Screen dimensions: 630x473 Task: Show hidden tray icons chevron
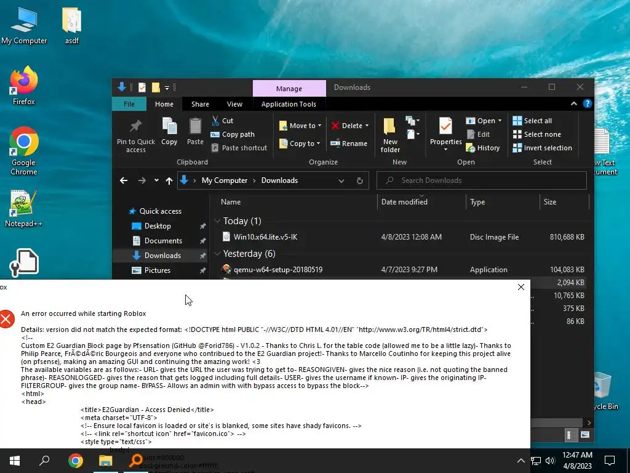click(x=520, y=461)
